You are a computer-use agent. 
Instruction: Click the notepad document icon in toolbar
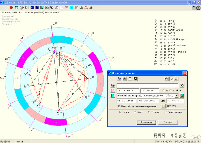point(77,8)
